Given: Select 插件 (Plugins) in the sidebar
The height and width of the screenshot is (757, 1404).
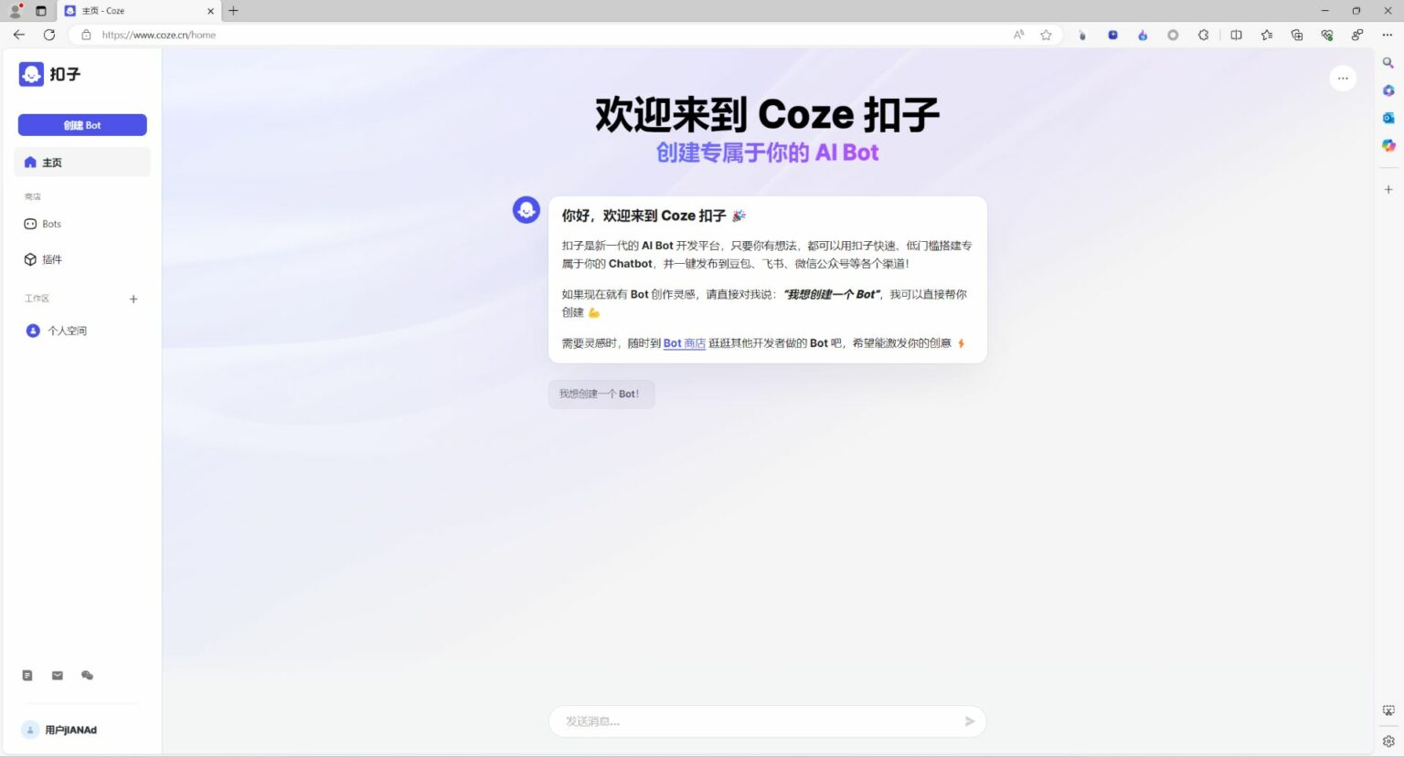Looking at the screenshot, I should 52,259.
